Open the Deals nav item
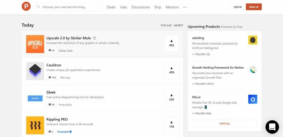This screenshot has width=283, height=137. click(x=111, y=7)
